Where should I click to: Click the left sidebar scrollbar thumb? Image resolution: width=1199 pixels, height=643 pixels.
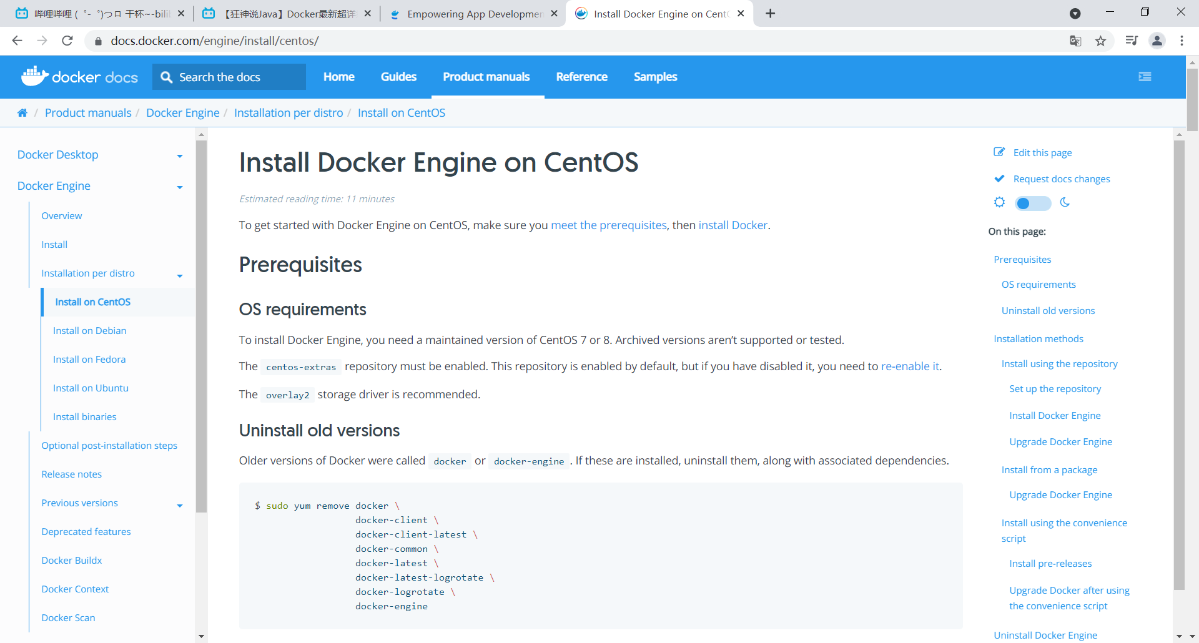click(x=201, y=325)
